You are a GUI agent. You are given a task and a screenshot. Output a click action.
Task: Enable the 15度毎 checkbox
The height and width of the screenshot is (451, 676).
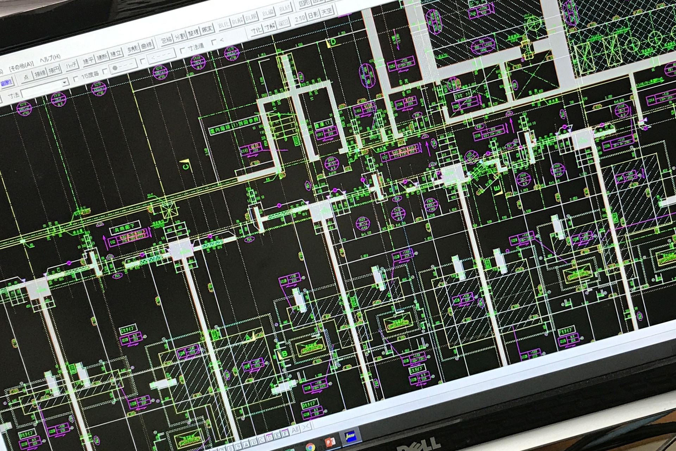(76, 80)
